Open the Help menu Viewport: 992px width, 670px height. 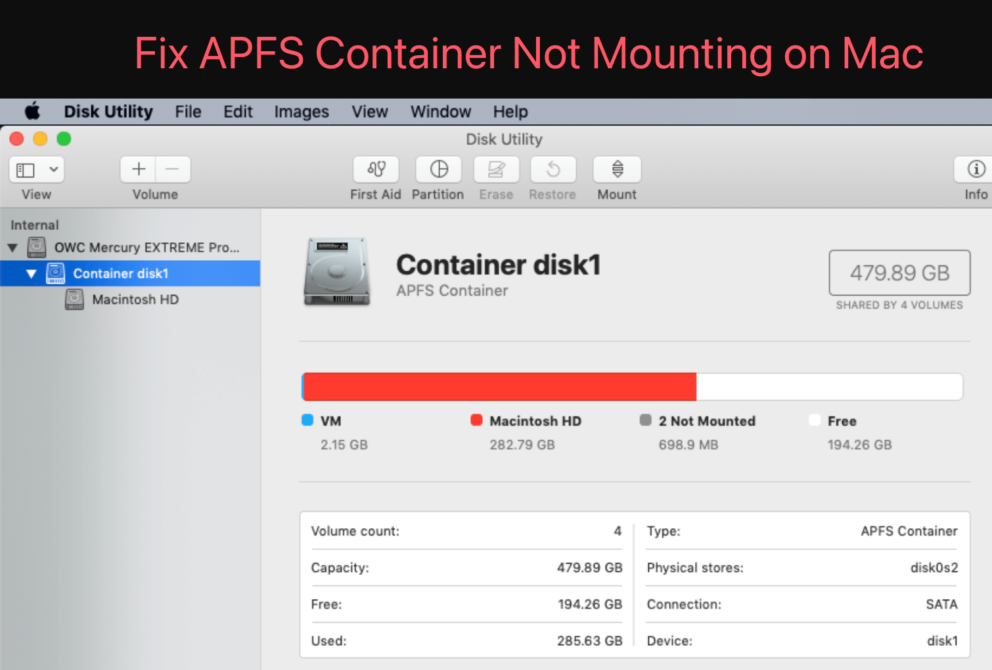point(510,112)
